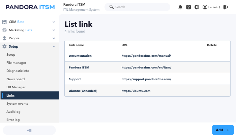Click the admin user avatar icon
236x137 pixels.
pos(205,7)
